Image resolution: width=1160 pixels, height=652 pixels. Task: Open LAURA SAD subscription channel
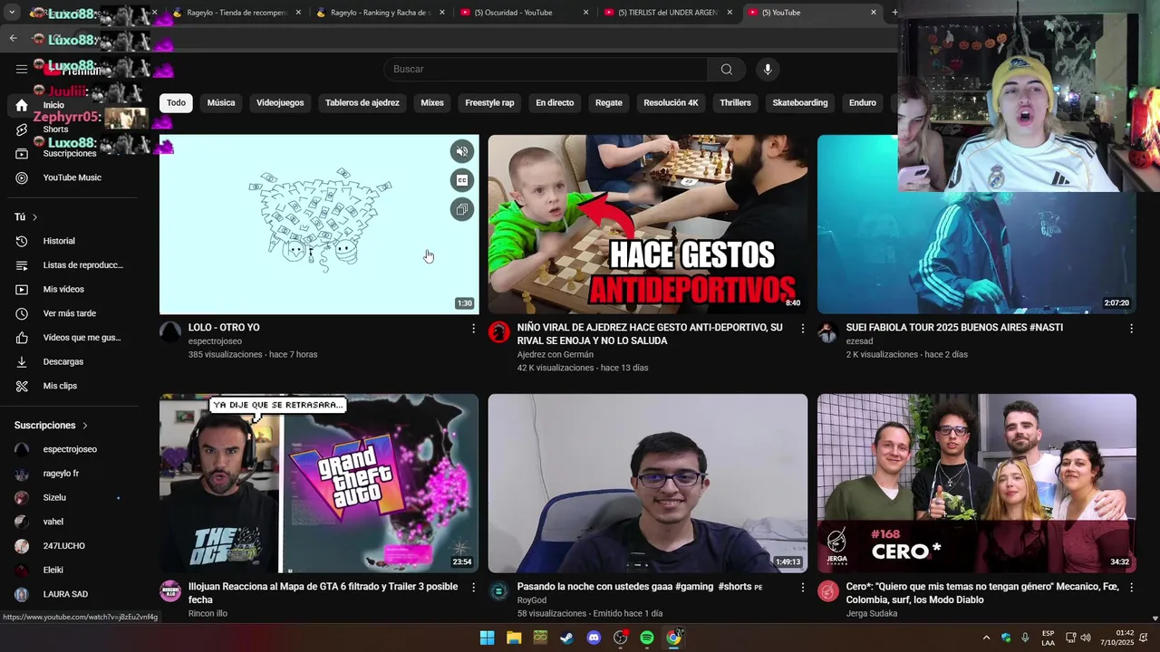tap(72, 594)
